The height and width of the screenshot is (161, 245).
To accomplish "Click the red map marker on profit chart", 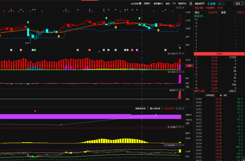I will click(x=35, y=111).
